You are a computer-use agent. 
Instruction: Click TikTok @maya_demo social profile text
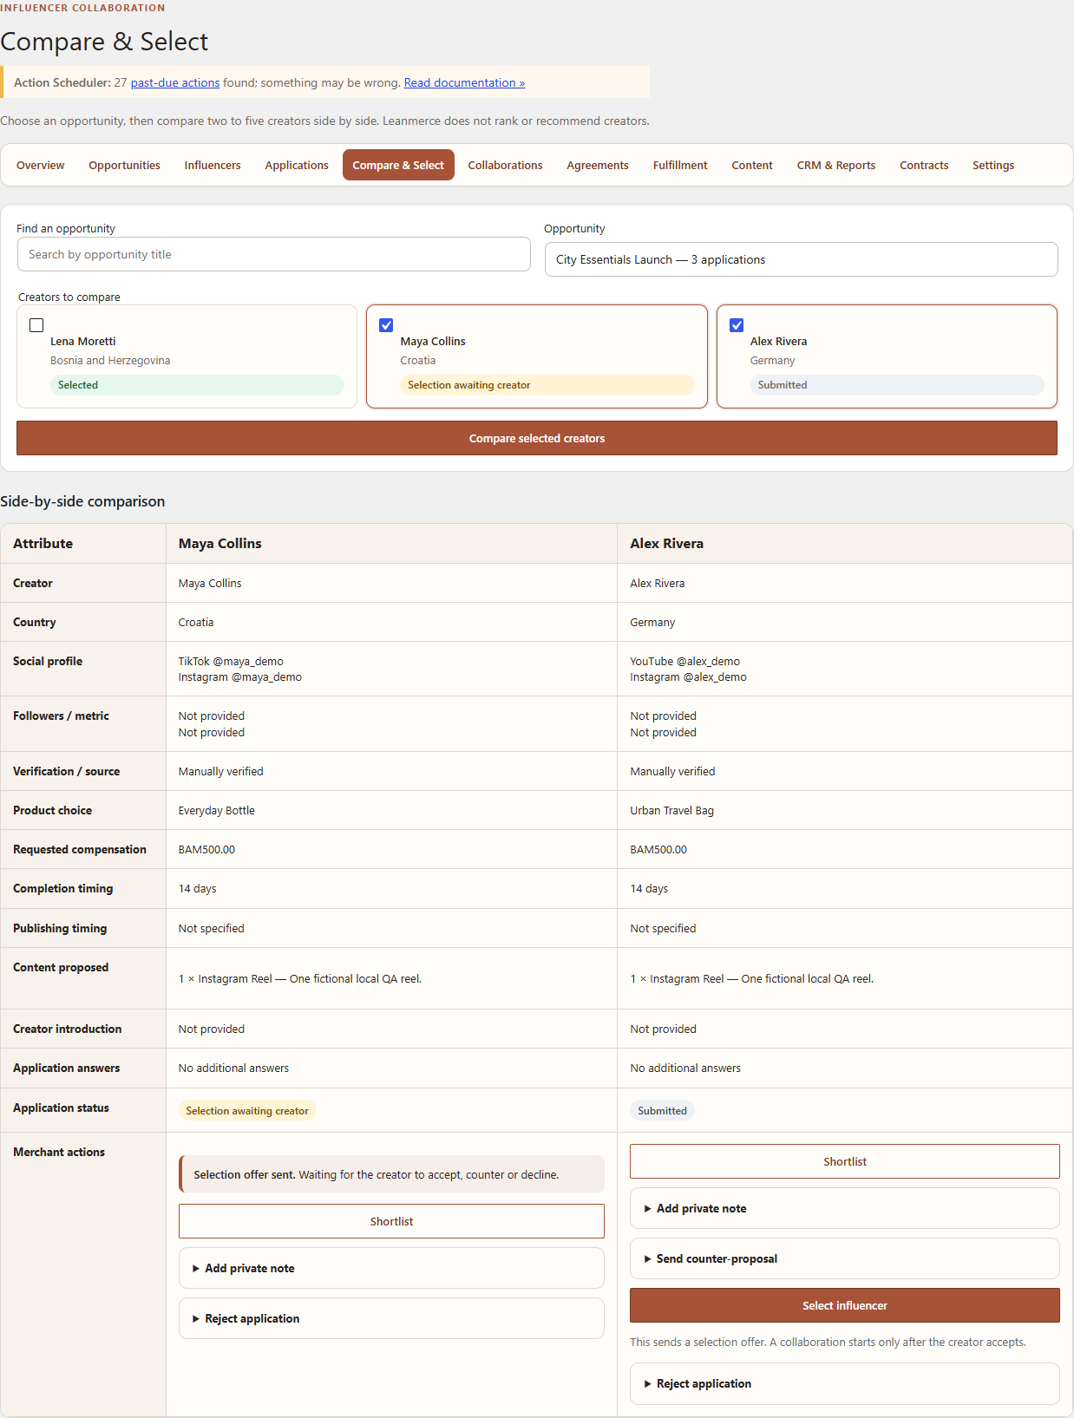[231, 661]
